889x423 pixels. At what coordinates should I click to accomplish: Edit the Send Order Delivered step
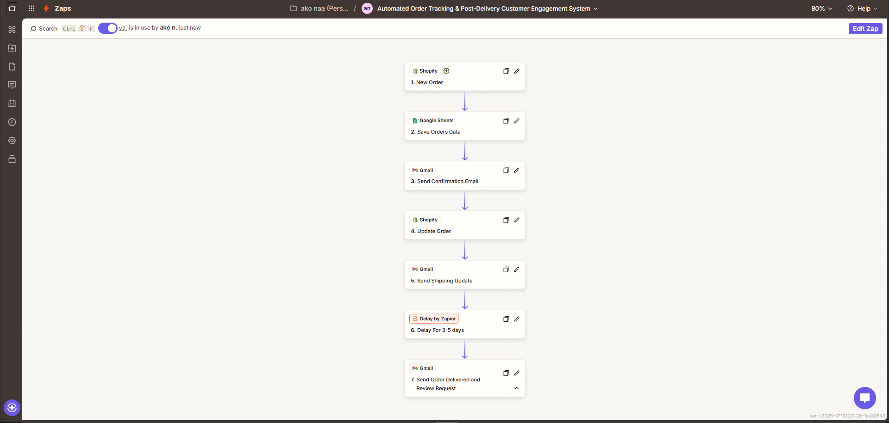pyautogui.click(x=517, y=373)
